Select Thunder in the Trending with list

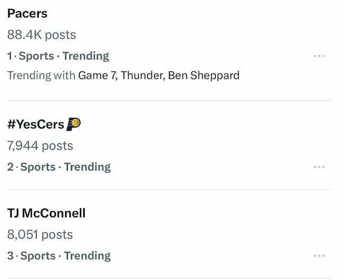coord(142,76)
